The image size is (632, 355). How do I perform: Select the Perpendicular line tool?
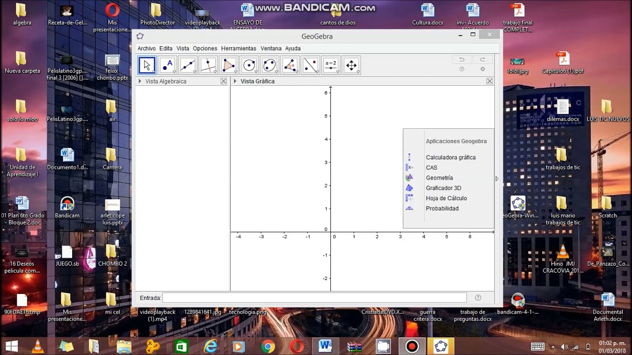tap(208, 65)
